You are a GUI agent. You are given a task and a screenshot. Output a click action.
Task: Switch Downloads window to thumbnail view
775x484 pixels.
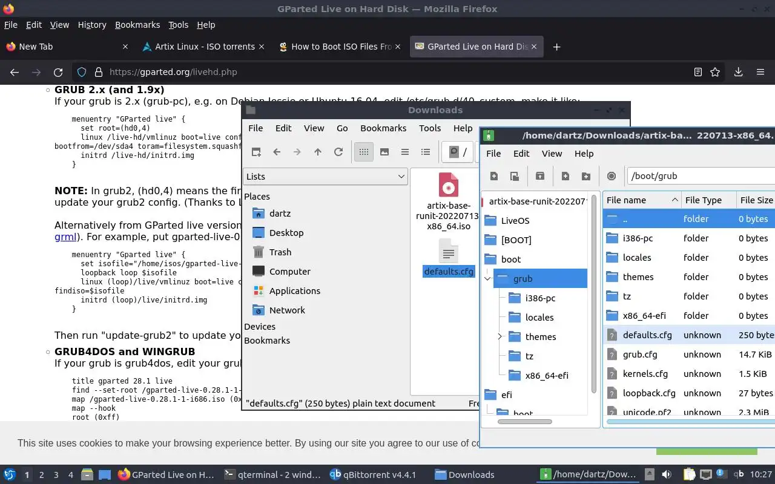[384, 152]
